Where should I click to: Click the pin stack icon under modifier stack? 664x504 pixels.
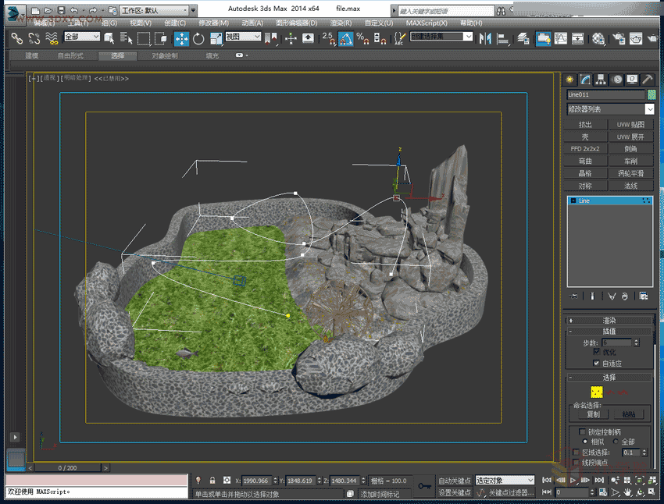574,296
